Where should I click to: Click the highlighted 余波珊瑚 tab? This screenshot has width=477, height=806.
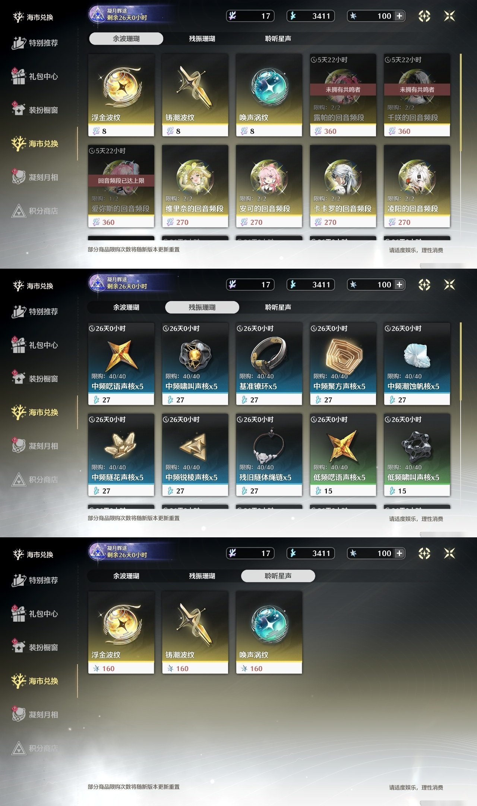pos(126,38)
